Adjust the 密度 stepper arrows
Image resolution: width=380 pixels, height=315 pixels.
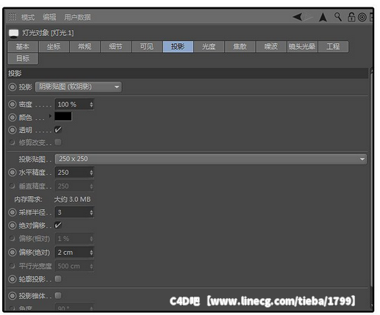pos(91,104)
